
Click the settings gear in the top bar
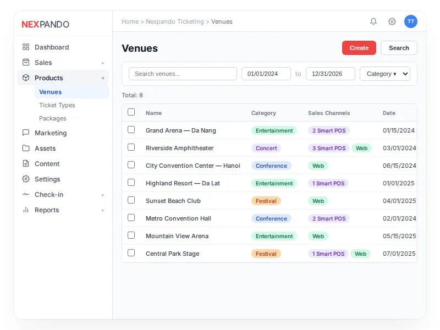392,21
